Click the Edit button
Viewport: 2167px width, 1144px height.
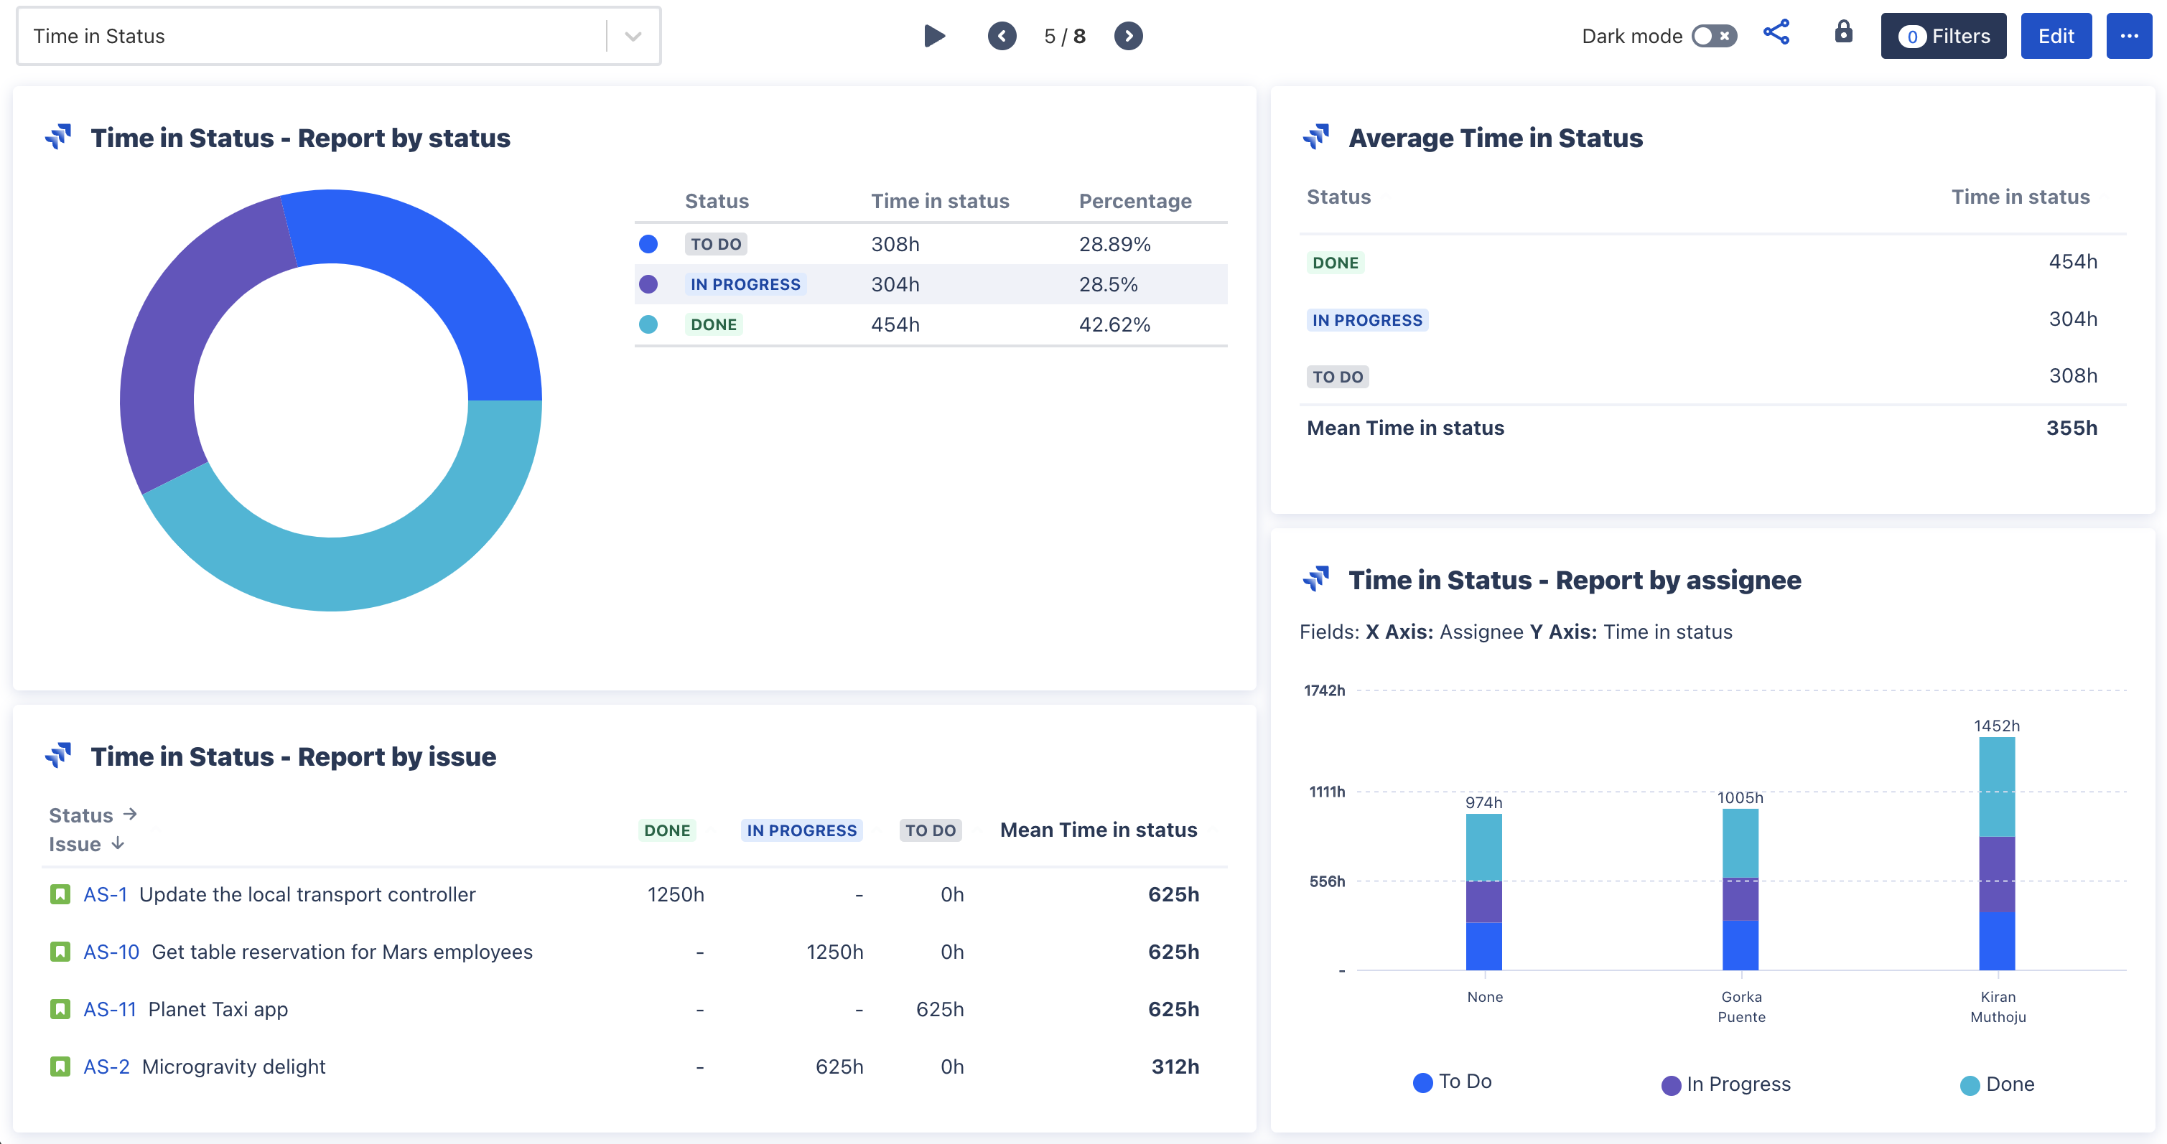tap(2057, 35)
